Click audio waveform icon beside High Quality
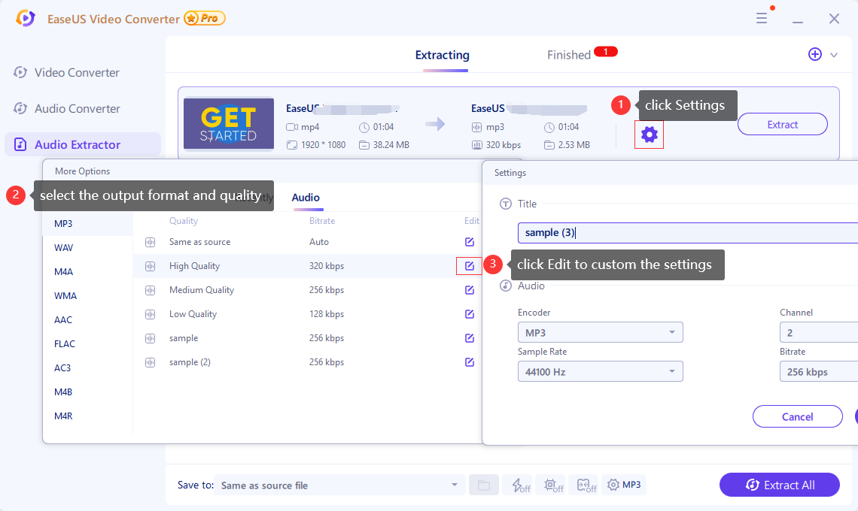Screen dimensions: 858x511 click(x=150, y=266)
